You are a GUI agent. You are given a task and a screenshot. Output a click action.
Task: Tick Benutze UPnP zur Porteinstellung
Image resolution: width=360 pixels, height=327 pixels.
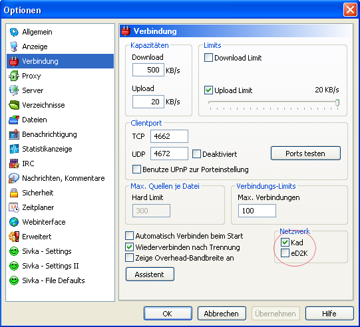pyautogui.click(x=136, y=169)
